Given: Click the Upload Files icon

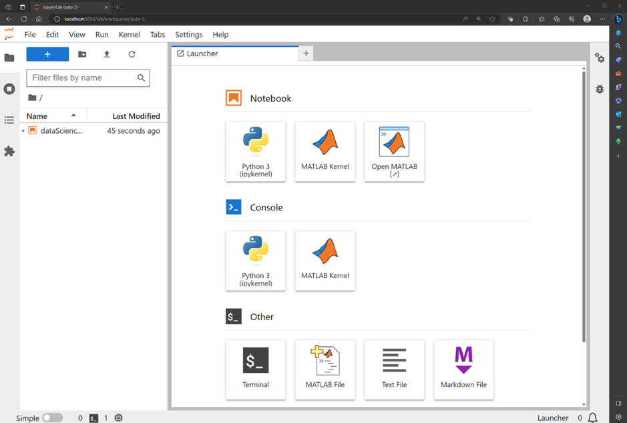Looking at the screenshot, I should coord(107,54).
